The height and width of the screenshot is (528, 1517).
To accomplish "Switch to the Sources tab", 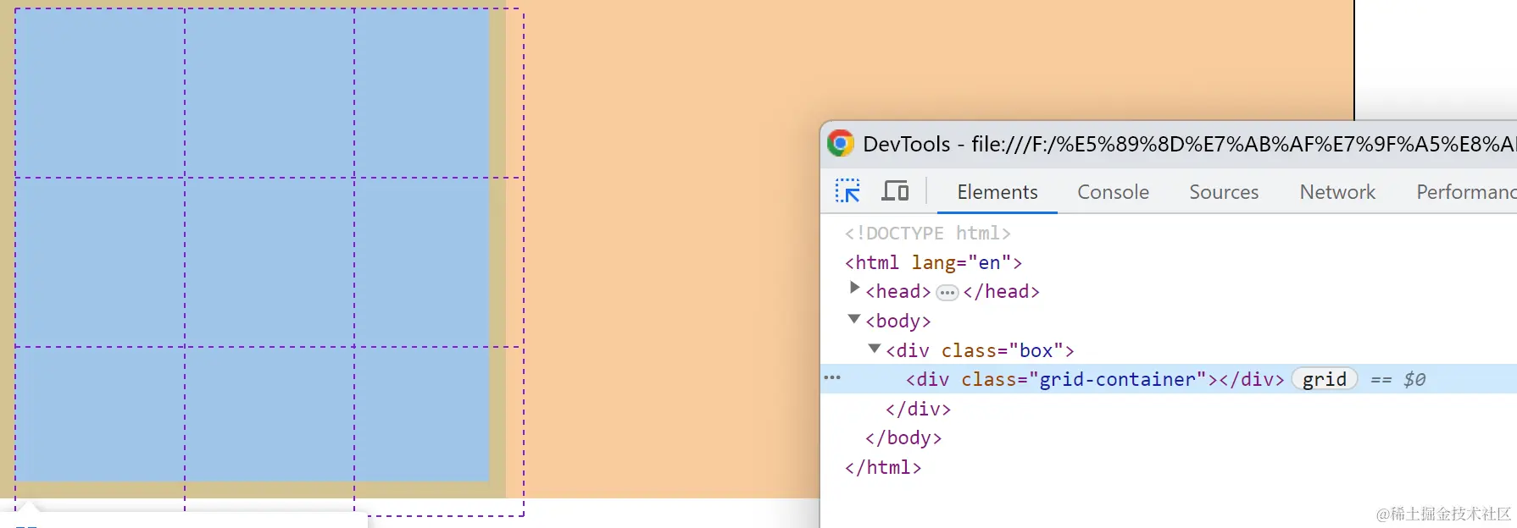I will 1224,192.
